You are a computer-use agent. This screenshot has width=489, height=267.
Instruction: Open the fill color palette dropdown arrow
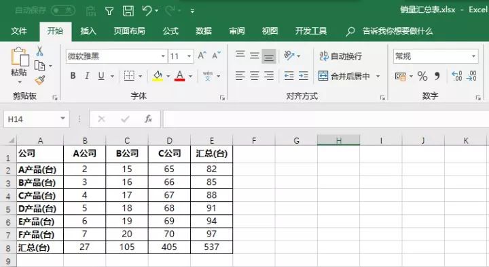tap(168, 76)
